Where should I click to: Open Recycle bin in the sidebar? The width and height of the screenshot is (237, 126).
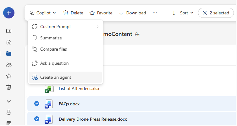pyautogui.click(x=9, y=87)
